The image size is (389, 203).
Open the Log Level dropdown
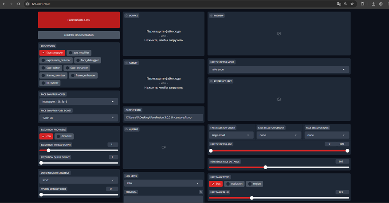(x=163, y=183)
